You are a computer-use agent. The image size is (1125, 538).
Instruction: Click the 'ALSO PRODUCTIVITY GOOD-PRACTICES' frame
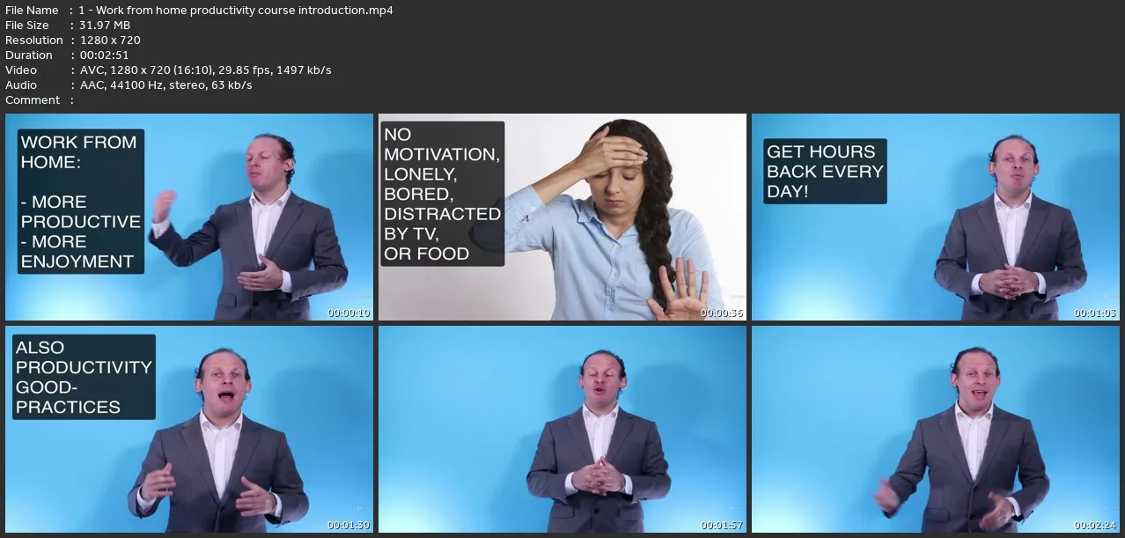pyautogui.click(x=189, y=430)
